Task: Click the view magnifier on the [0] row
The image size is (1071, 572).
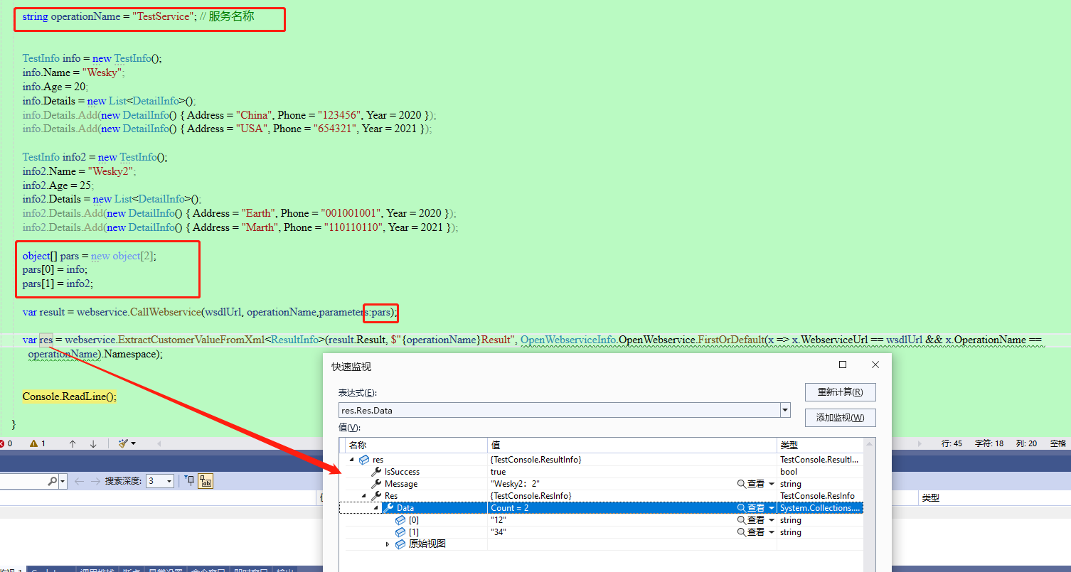Action: 742,520
